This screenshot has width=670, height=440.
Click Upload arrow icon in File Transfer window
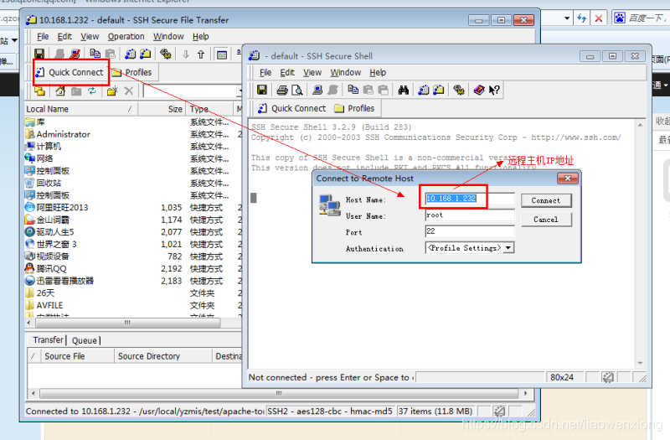pos(201,54)
